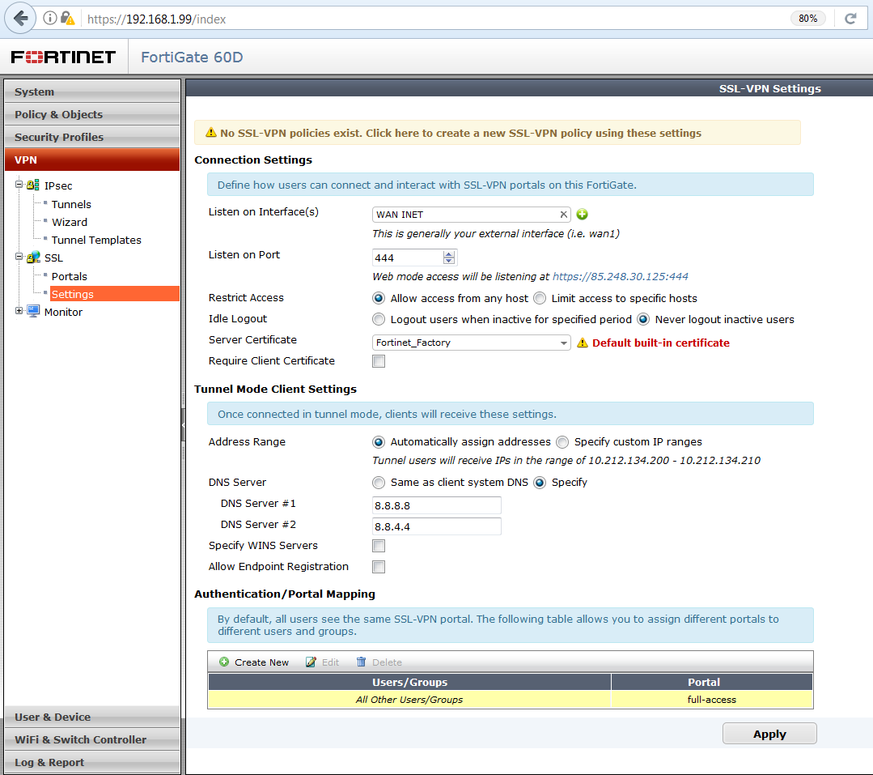This screenshot has height=775, width=873.
Task: Add another listen interface with green plus
Action: click(x=583, y=215)
